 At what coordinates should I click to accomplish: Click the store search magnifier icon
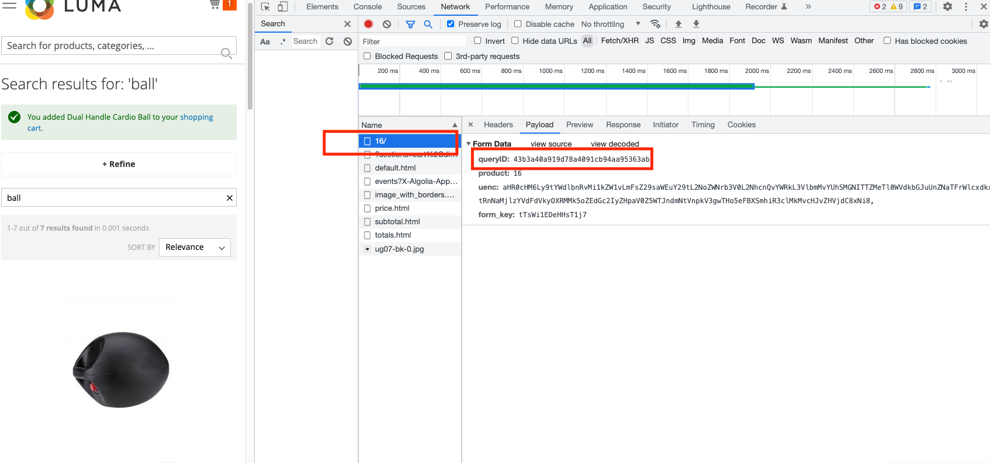tap(226, 53)
